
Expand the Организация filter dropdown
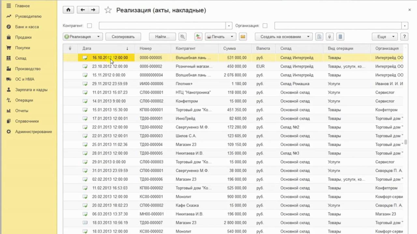405,26
